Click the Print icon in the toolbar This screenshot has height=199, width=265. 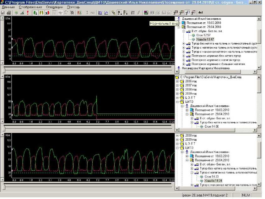(9, 13)
